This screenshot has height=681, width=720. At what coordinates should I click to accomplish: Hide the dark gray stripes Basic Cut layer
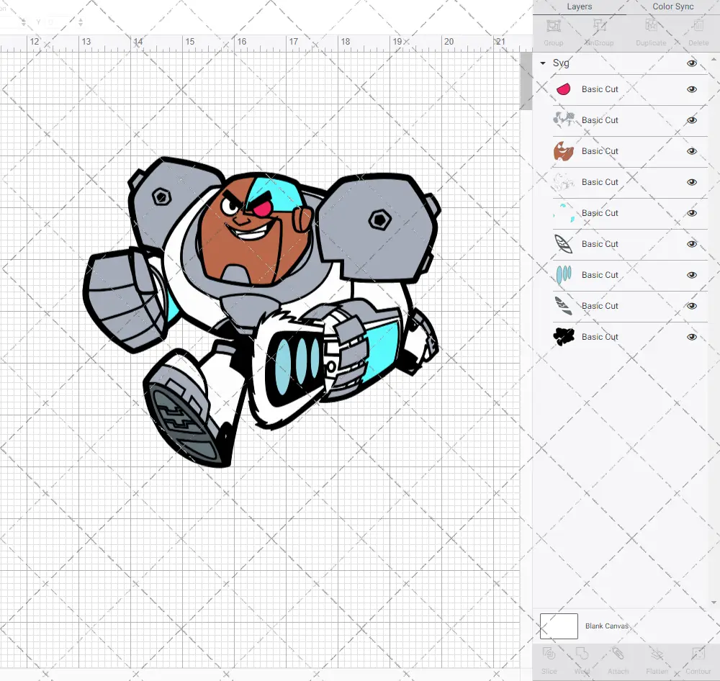click(691, 306)
